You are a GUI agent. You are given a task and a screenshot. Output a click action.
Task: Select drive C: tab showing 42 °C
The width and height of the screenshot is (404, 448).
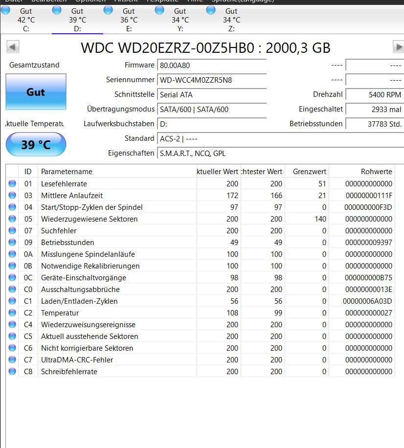pyautogui.click(x=26, y=20)
